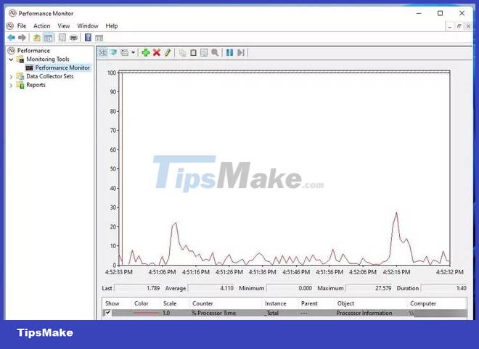Click the Zoom magnifier icon
This screenshot has height=349, width=479.
(x=215, y=53)
